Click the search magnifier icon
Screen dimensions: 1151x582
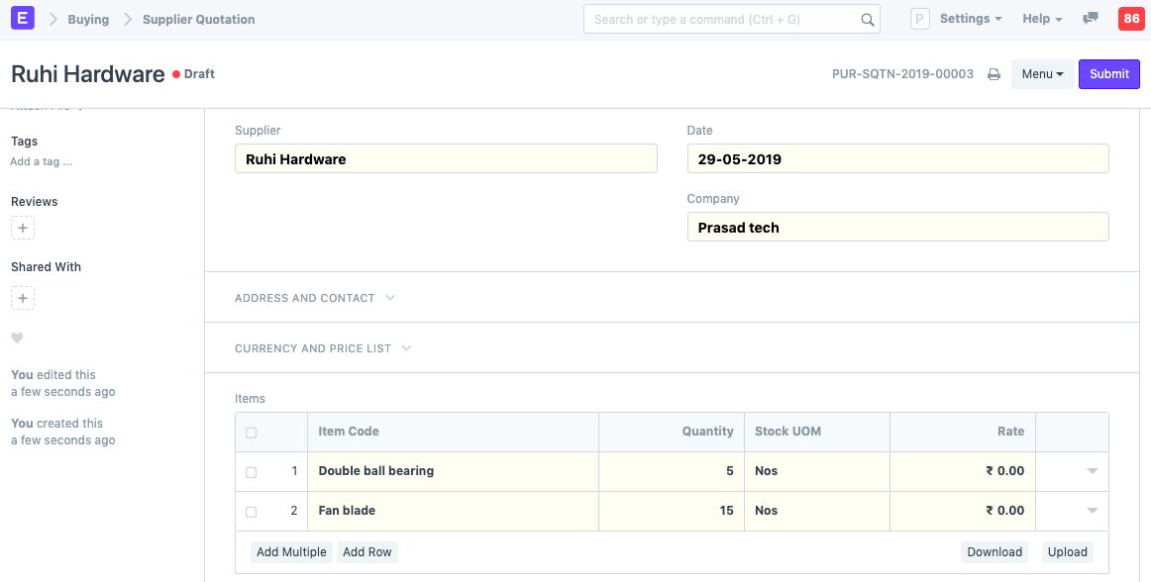tap(867, 20)
